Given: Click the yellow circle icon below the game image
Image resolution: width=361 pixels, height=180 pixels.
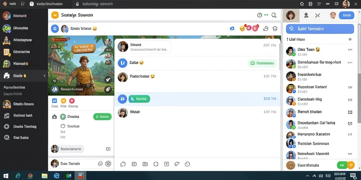Looking at the screenshot, I should [x=63, y=101].
